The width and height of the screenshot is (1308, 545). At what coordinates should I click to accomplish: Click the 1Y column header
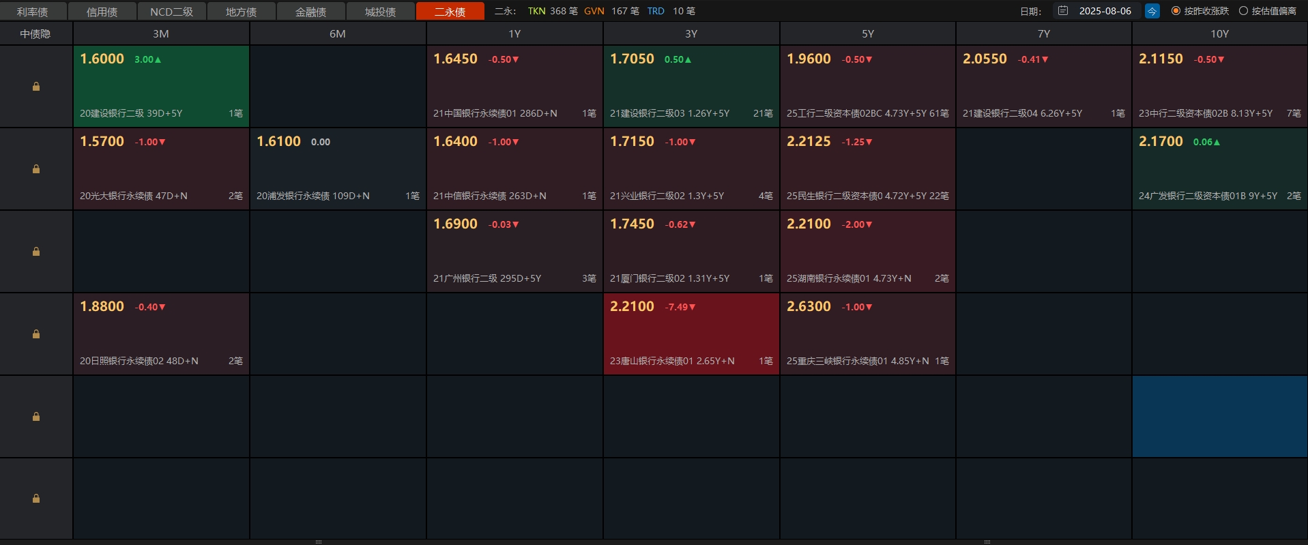pos(514,33)
